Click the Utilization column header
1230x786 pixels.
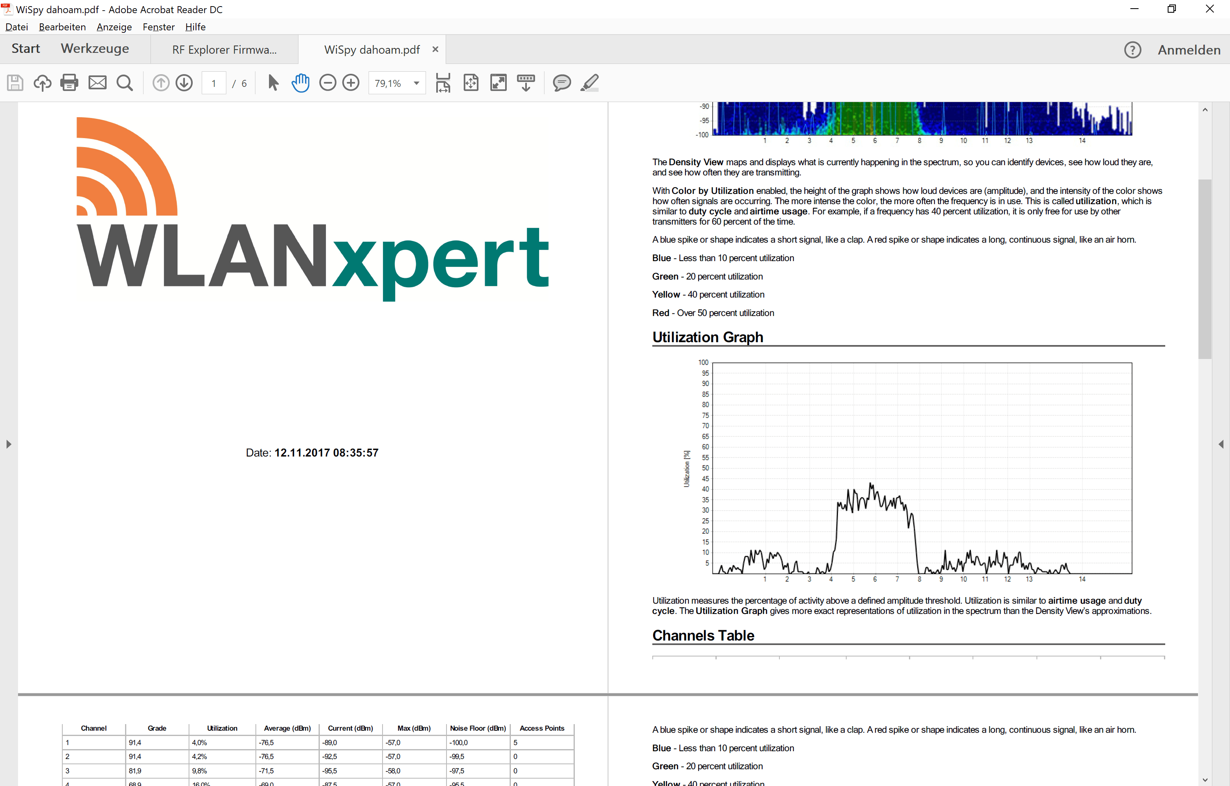222,728
